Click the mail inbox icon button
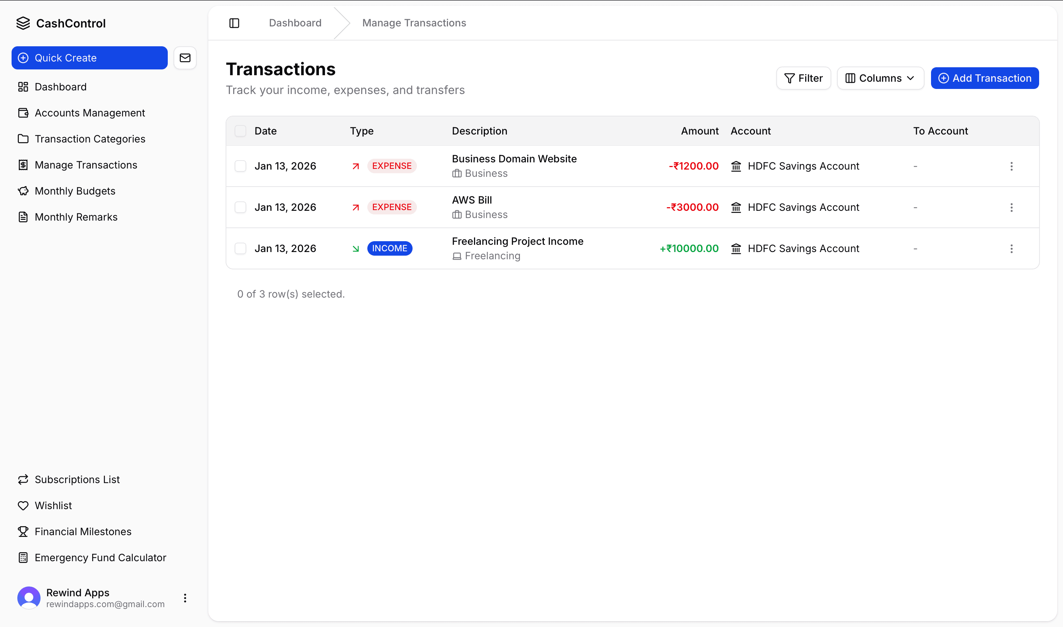1063x627 pixels. [x=185, y=58]
